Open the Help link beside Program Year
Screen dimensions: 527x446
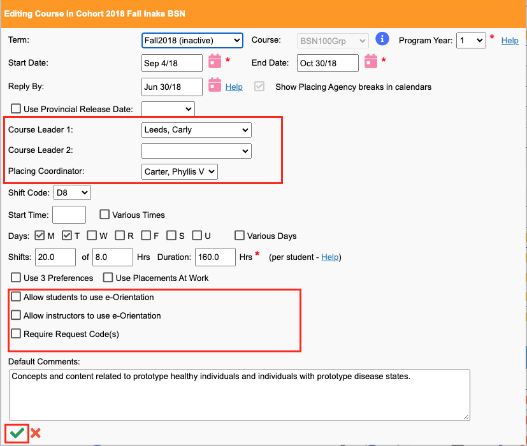point(510,40)
